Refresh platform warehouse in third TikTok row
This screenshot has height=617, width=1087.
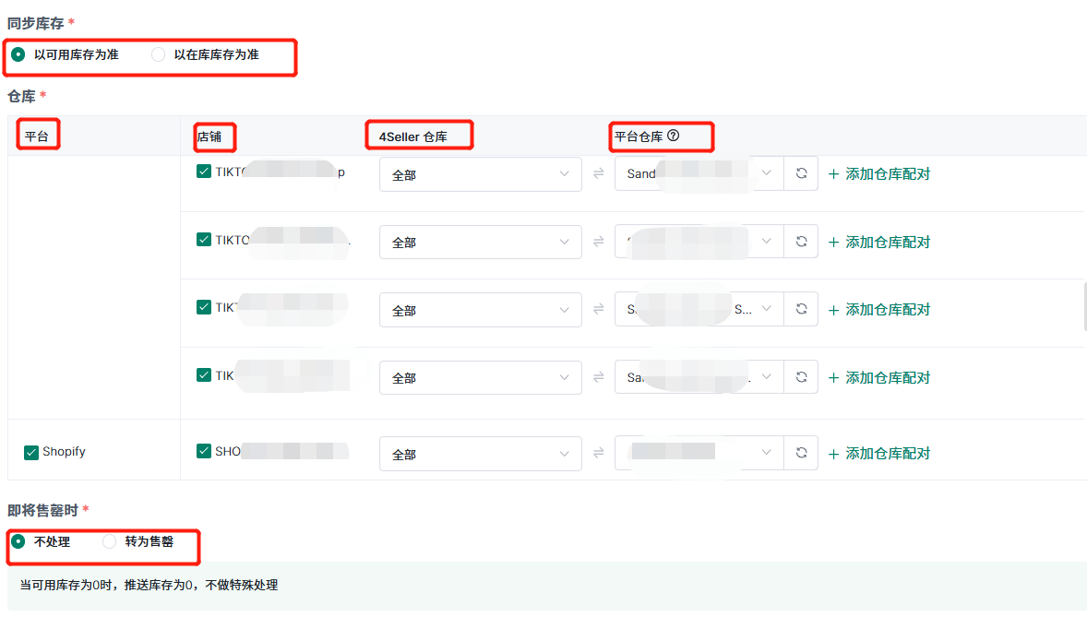[801, 310]
